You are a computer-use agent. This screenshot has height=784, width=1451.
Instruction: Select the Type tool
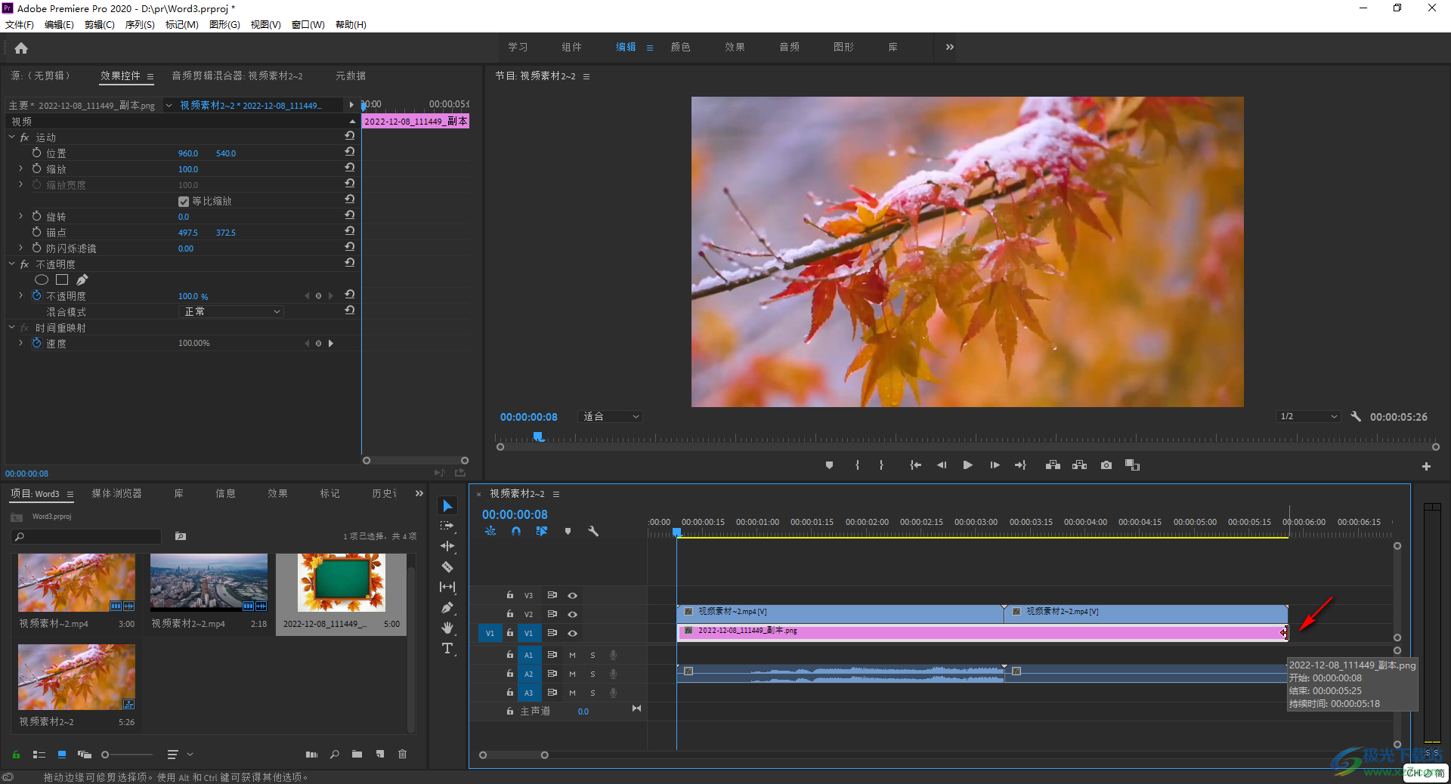[447, 648]
